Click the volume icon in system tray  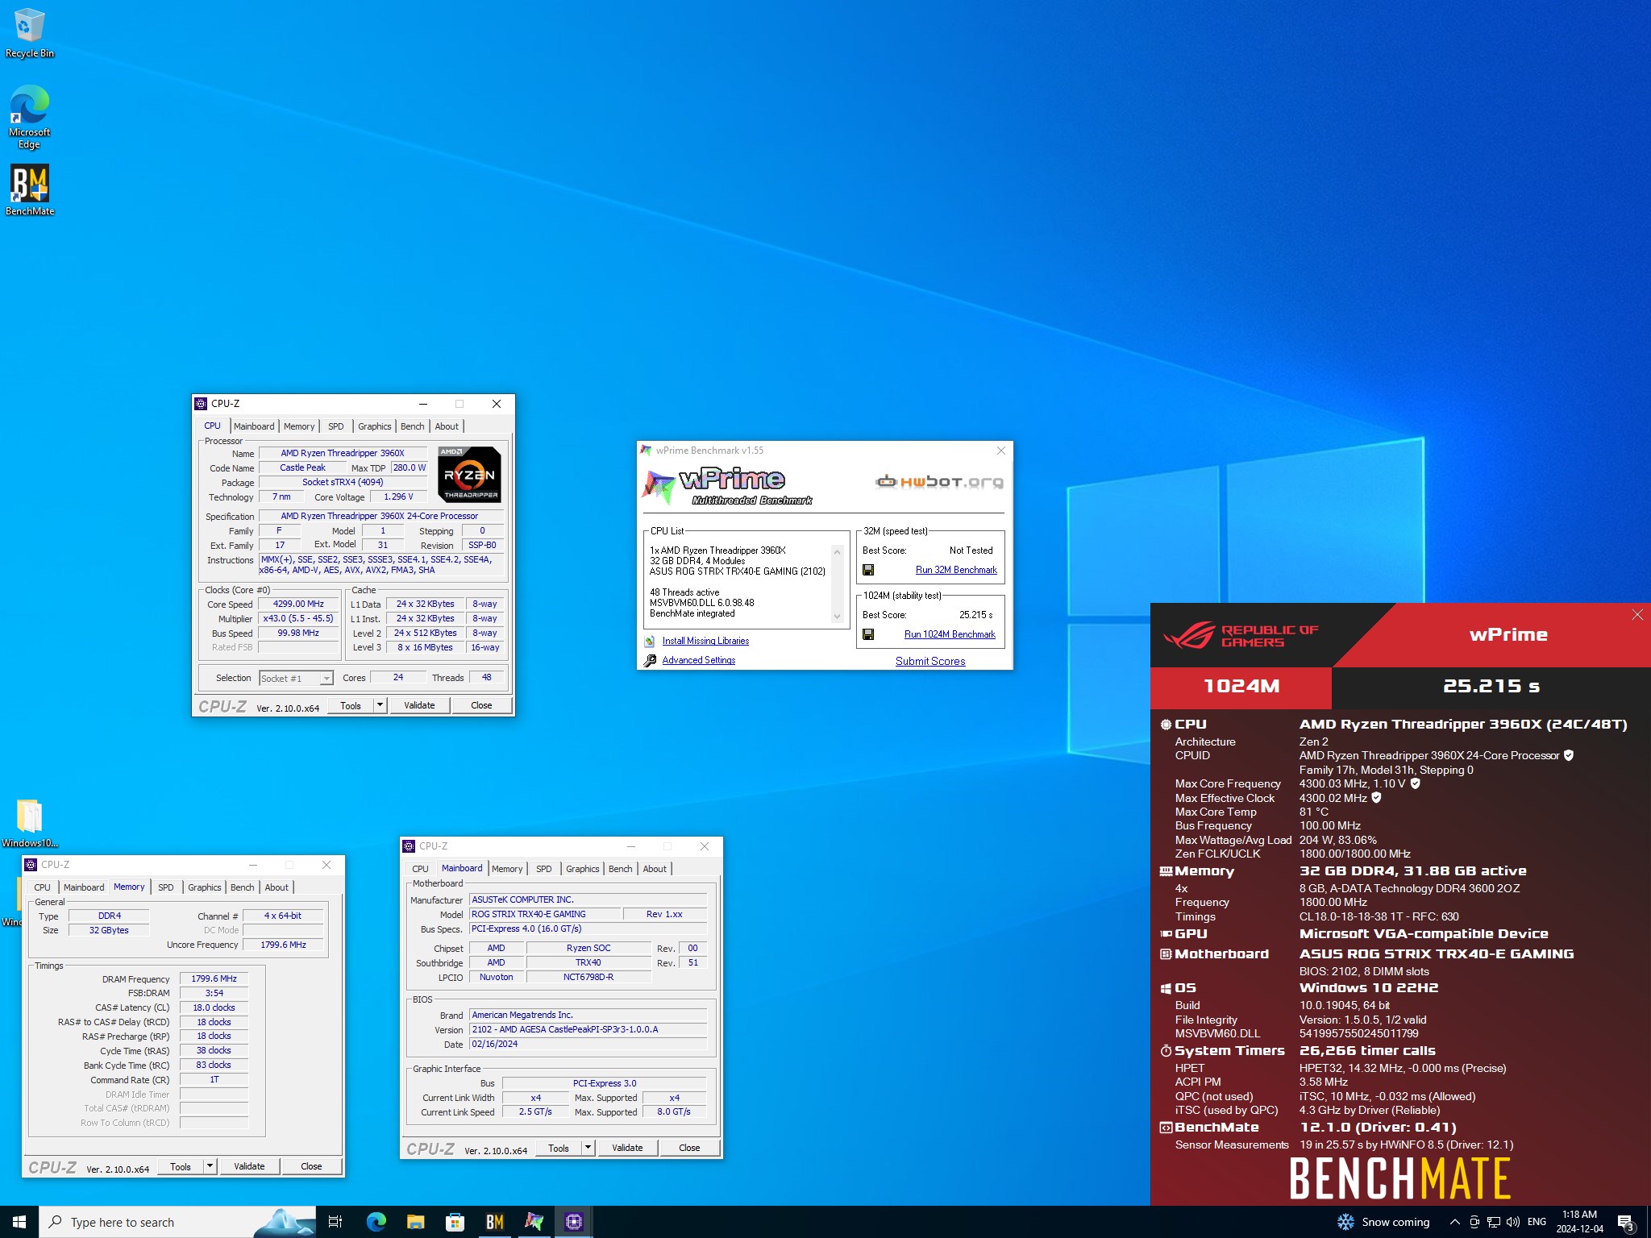(x=1513, y=1222)
